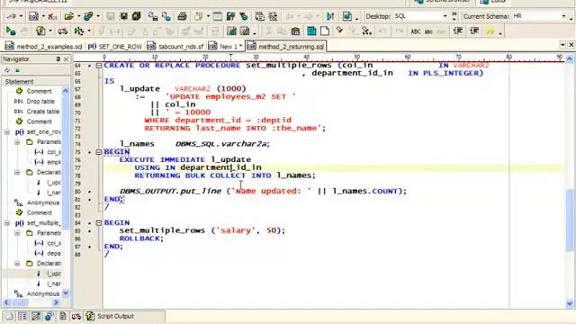The width and height of the screenshot is (576, 324).
Task: Click the blank new page icon
Action: 325,31
